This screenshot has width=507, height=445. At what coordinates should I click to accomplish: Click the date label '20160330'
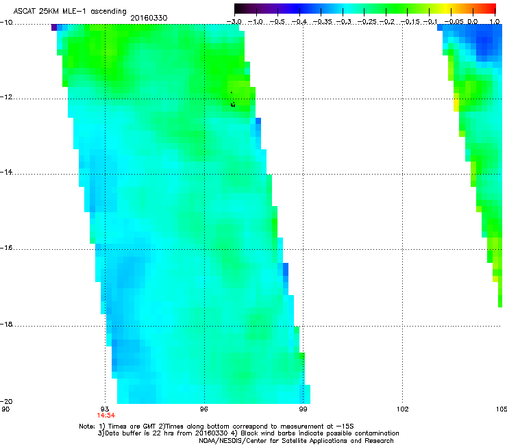(149, 18)
